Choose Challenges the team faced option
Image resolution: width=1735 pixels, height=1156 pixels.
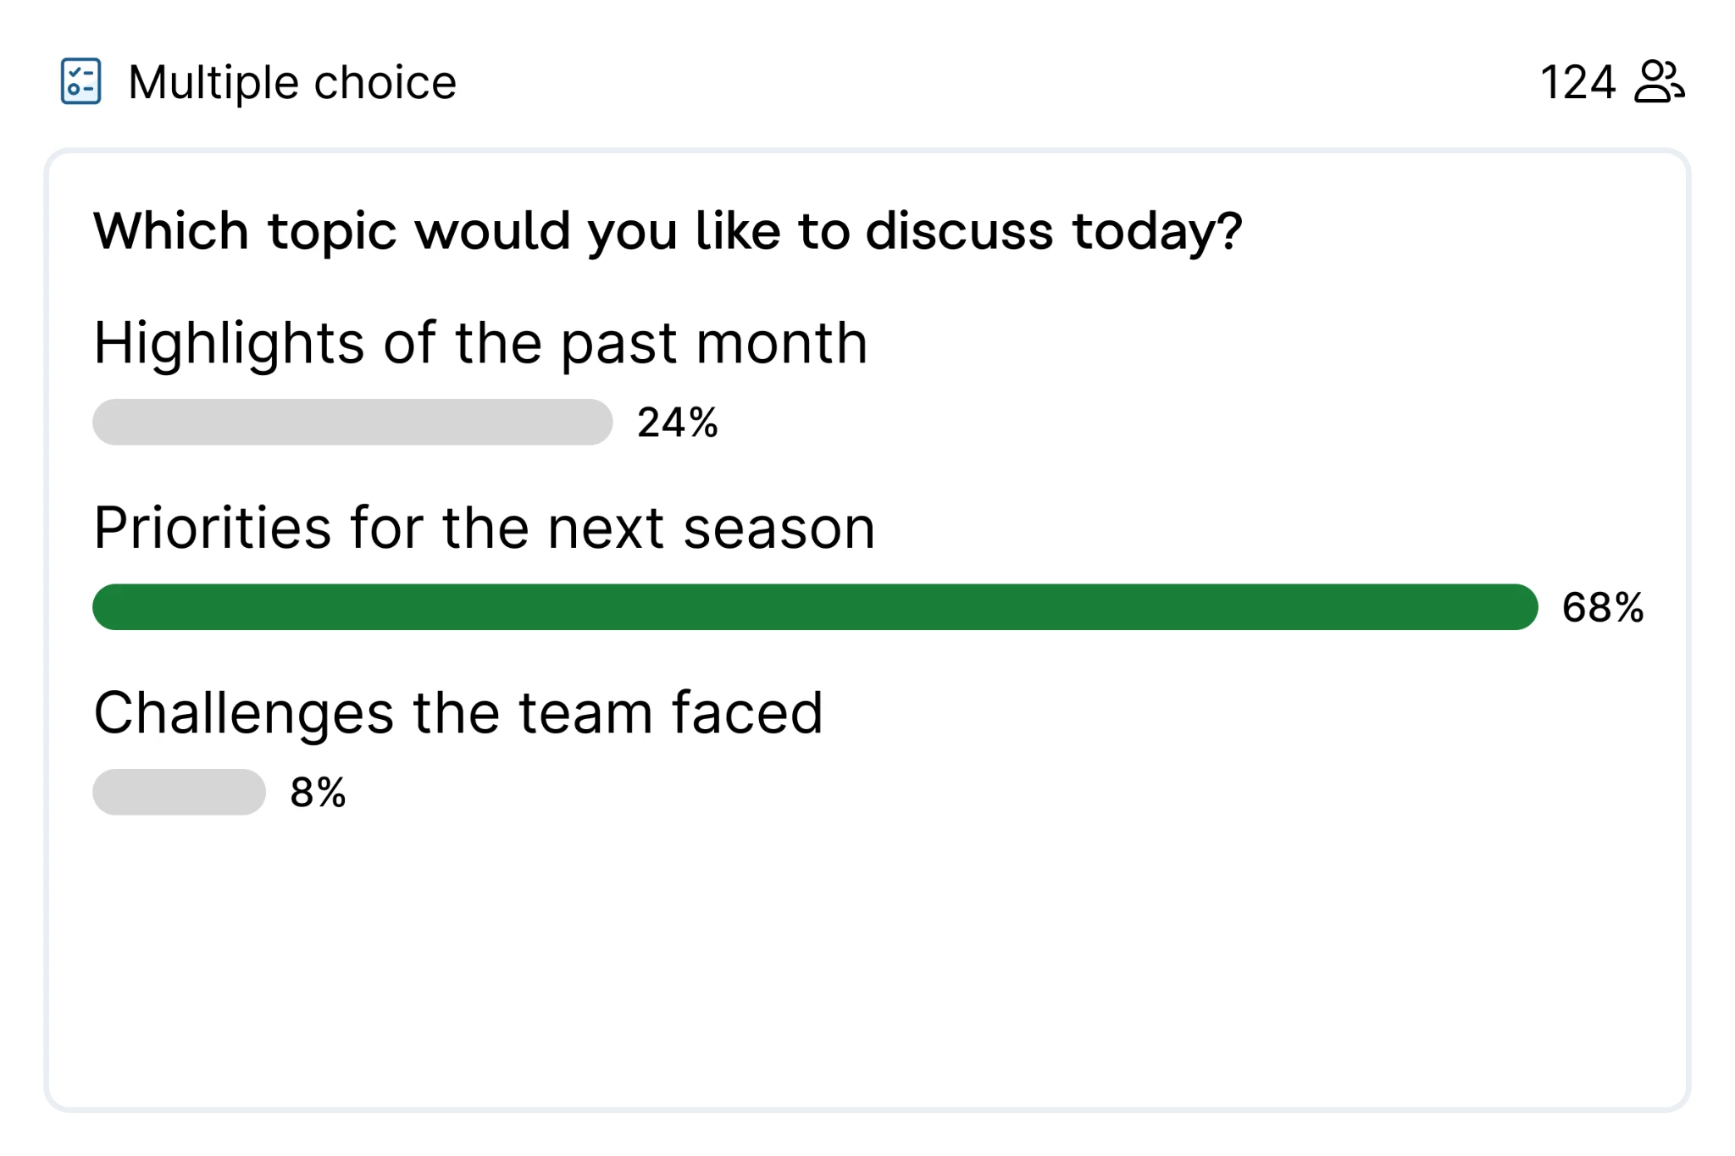pyautogui.click(x=458, y=712)
